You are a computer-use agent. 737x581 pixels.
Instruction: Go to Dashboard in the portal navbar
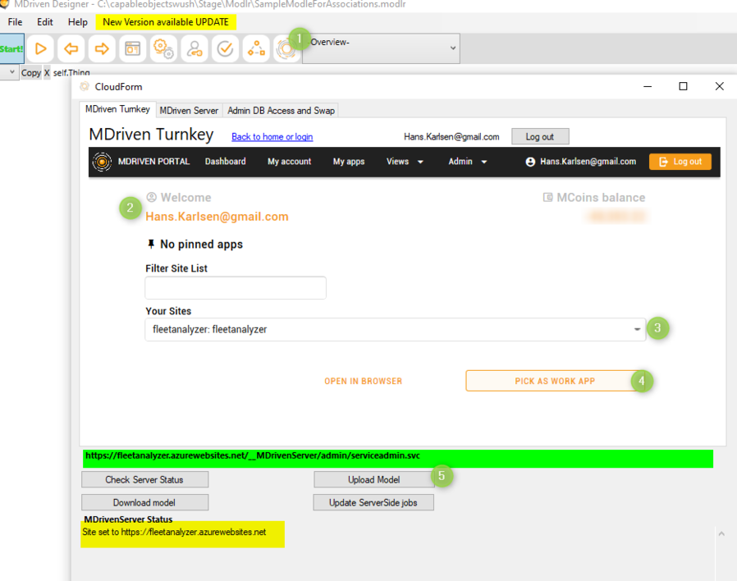click(225, 162)
